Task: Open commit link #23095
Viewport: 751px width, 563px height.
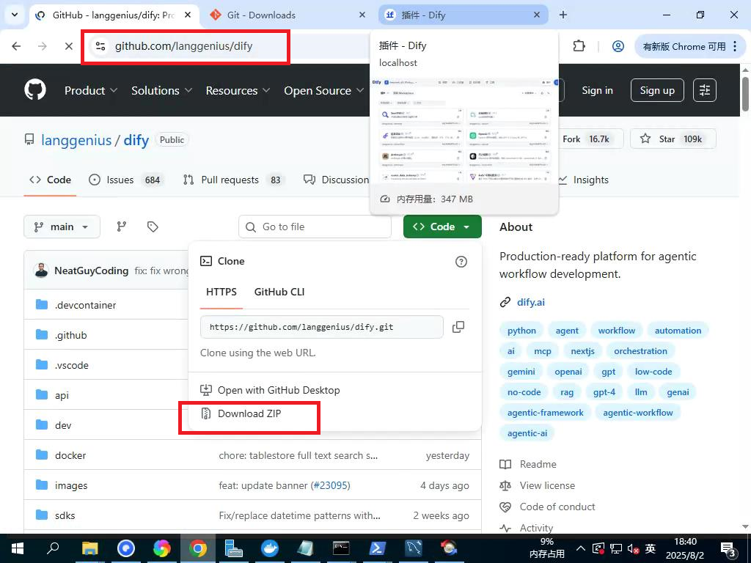Action: pos(330,485)
